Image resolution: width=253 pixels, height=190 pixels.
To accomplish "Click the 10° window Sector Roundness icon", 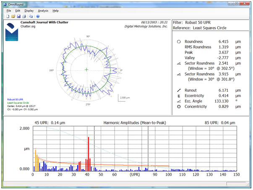I will (179, 63).
